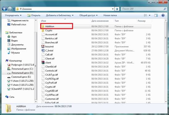
Task: Open the Общий доступ menu
Action: click(89, 15)
